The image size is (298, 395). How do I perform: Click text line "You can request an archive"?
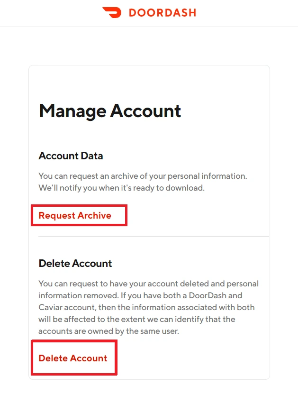tap(143, 176)
